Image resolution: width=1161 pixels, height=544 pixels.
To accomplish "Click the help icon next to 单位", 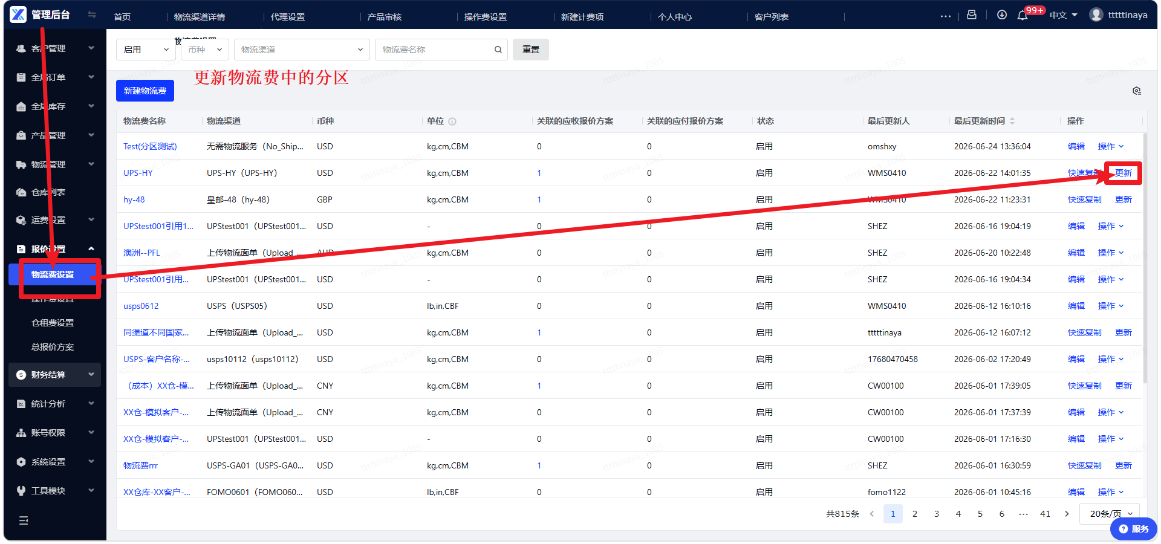I will 452,121.
